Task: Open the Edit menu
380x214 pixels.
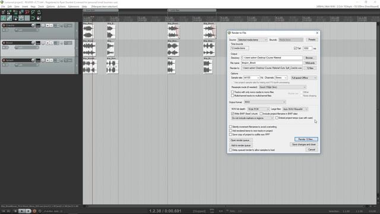Action: point(9,7)
